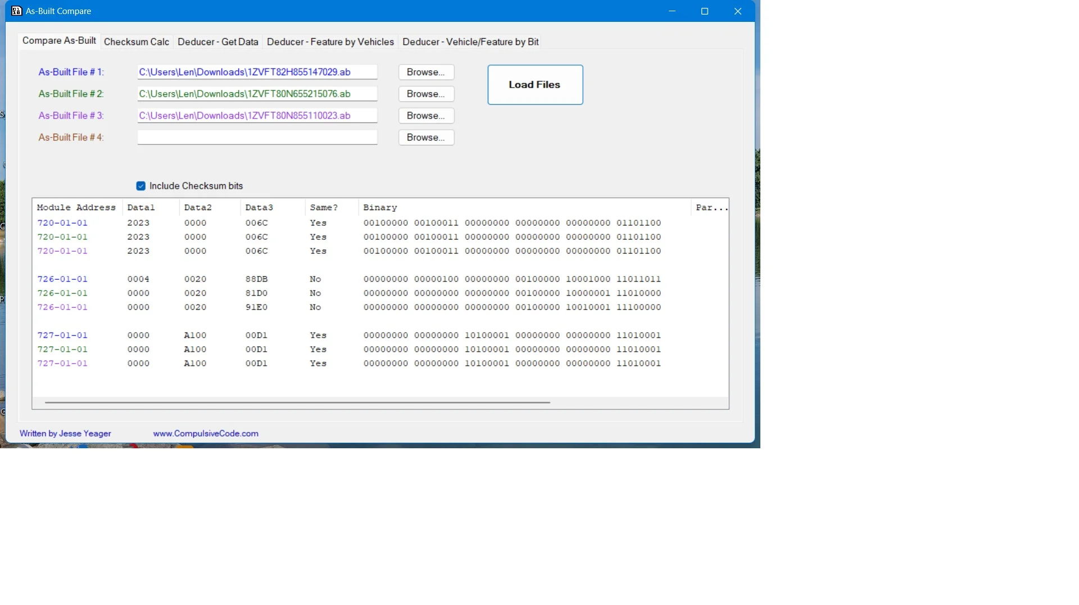The image size is (1079, 605).
Task: Click the As-Built File #1 label
Action: pos(71,72)
